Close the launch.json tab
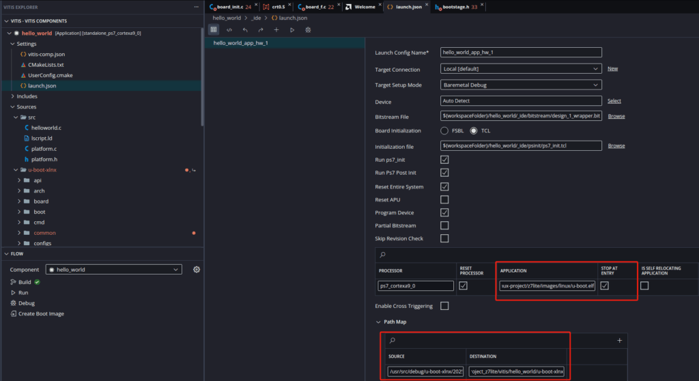The width and height of the screenshot is (699, 381). click(x=427, y=5)
